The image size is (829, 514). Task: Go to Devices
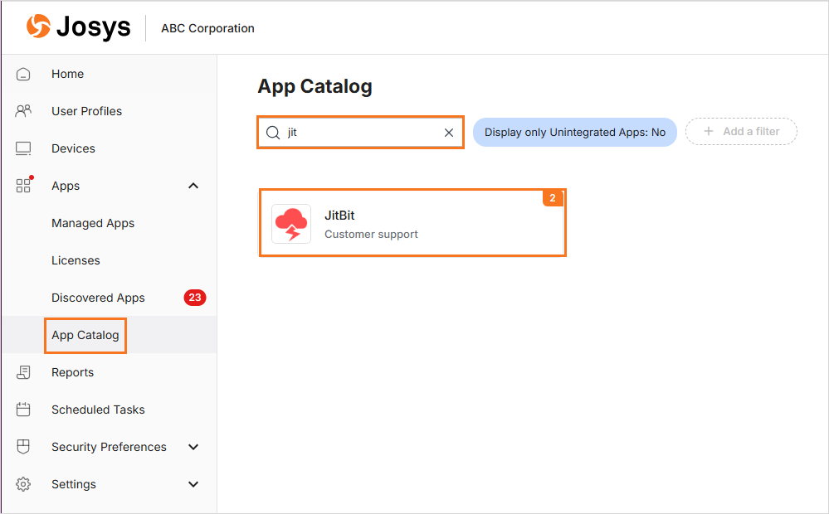74,148
